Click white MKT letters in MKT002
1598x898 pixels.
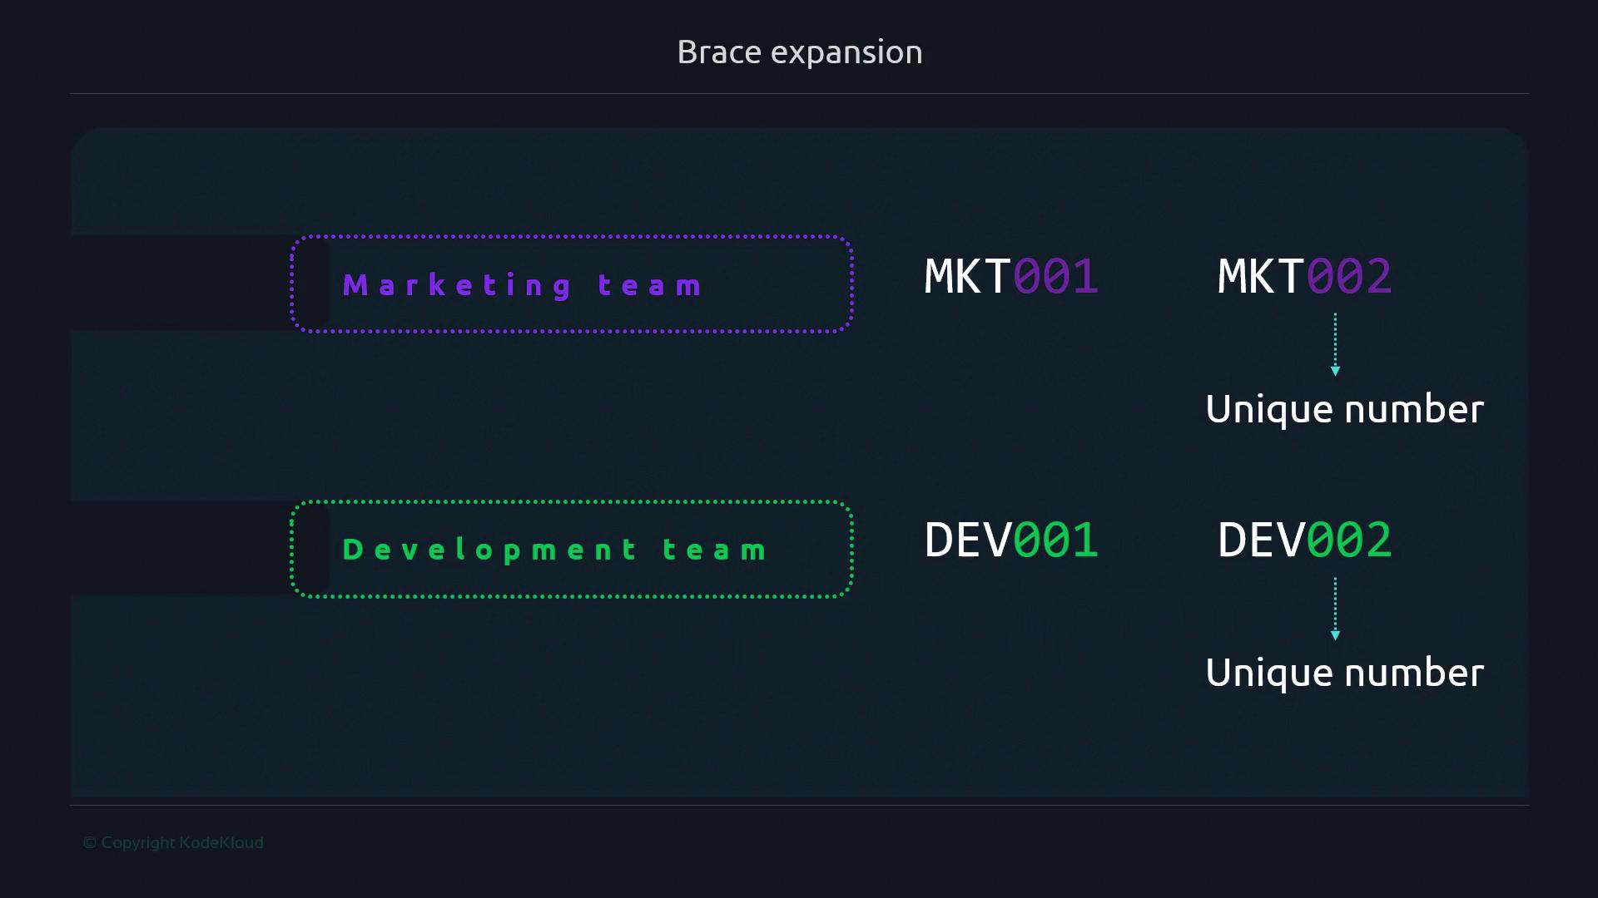1260,277
